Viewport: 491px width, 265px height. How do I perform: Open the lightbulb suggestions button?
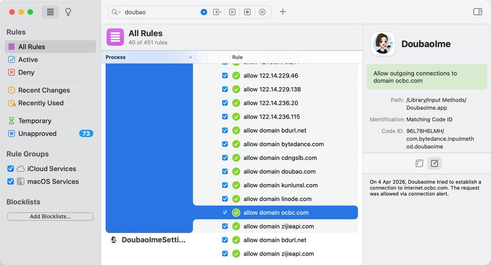click(68, 12)
